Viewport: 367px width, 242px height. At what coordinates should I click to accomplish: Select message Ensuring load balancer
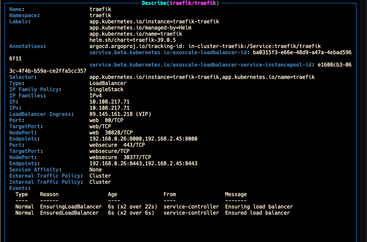point(259,207)
